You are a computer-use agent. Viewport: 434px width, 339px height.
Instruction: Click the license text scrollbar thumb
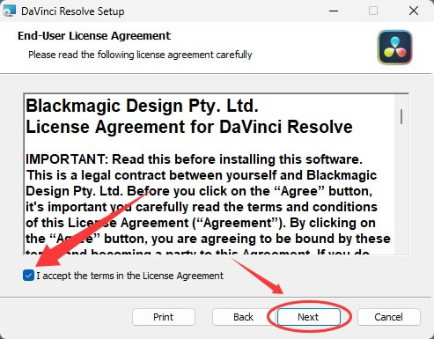click(x=401, y=116)
